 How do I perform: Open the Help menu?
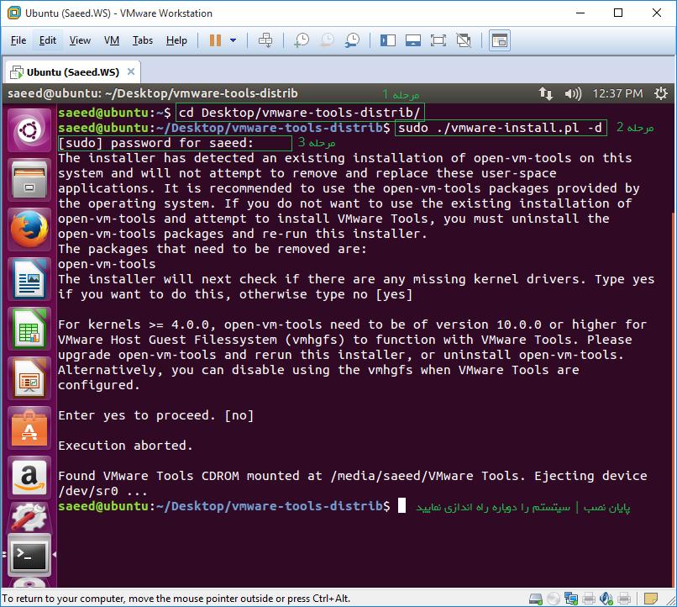(x=176, y=40)
